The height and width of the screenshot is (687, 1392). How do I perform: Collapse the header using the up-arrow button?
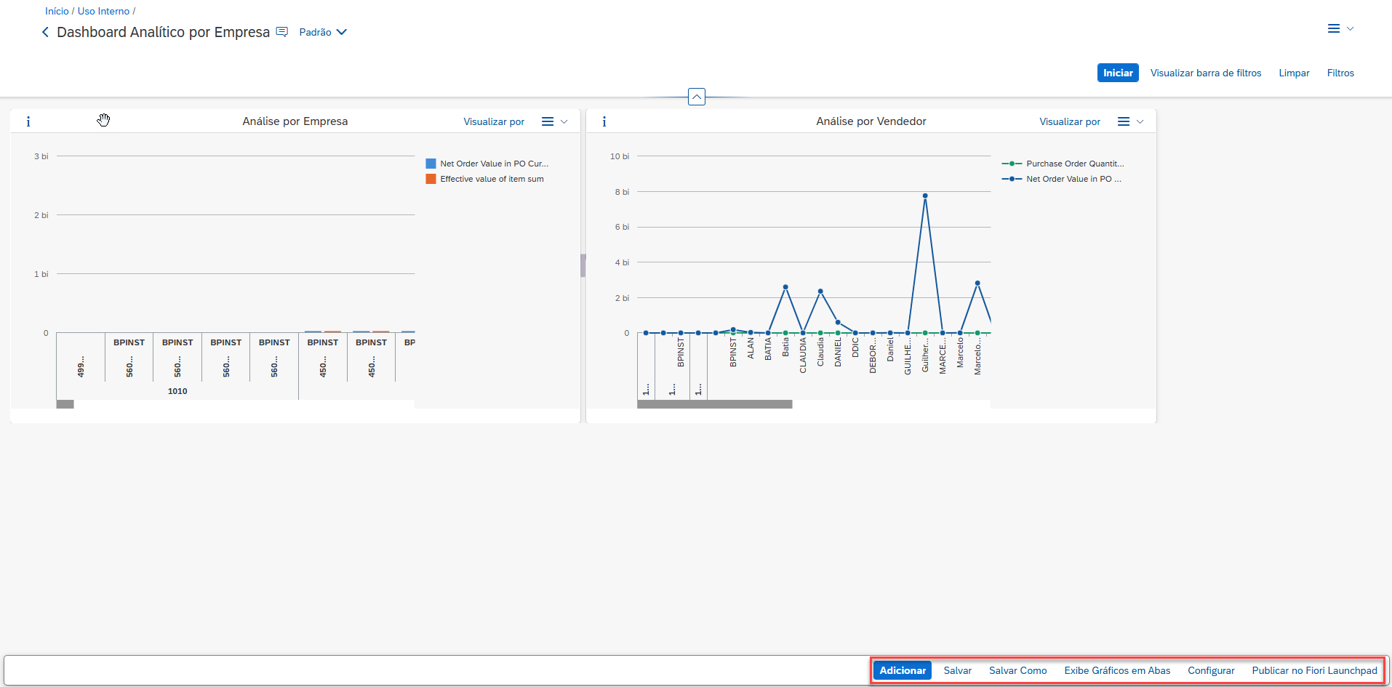696,97
